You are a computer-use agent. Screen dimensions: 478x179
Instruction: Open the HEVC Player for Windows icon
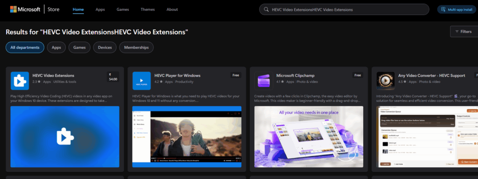[x=142, y=81]
